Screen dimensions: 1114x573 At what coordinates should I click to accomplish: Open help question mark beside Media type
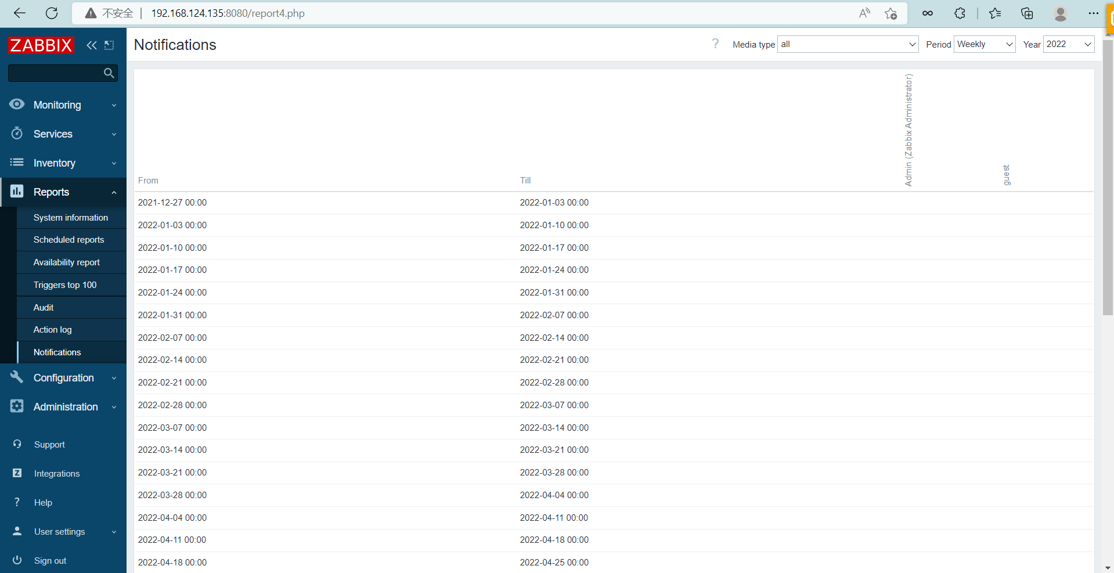click(x=715, y=44)
